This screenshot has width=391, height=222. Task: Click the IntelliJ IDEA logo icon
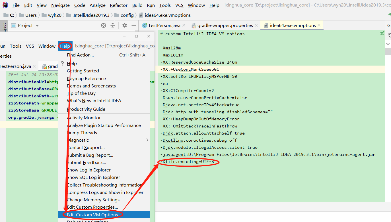coord(5,5)
